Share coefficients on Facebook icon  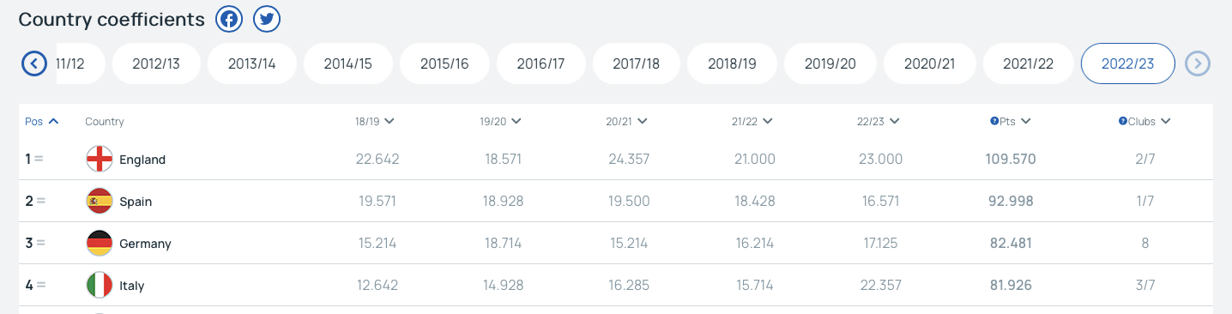(x=229, y=19)
